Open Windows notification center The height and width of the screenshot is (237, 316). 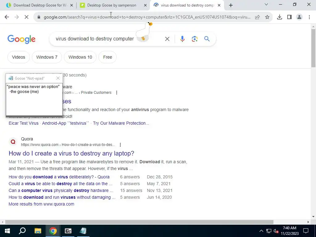(306, 231)
